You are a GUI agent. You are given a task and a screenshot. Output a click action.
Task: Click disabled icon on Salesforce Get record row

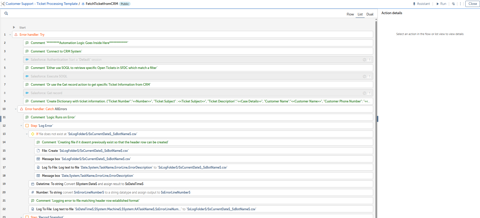(x=364, y=93)
